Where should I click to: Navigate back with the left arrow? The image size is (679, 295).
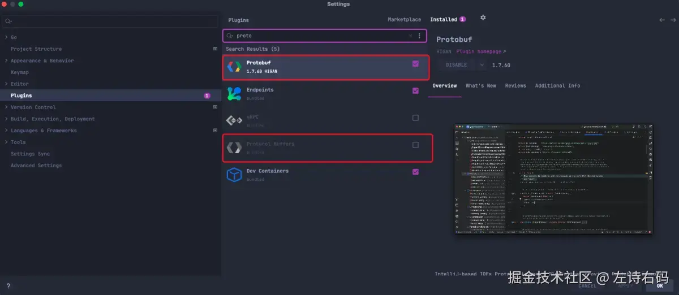[x=663, y=20]
